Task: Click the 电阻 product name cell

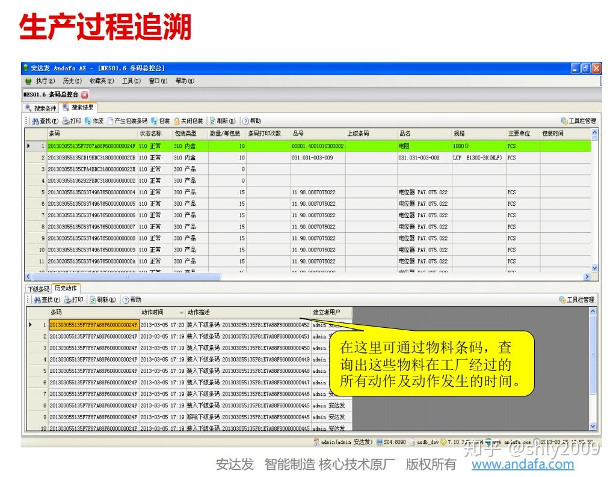Action: 424,146
